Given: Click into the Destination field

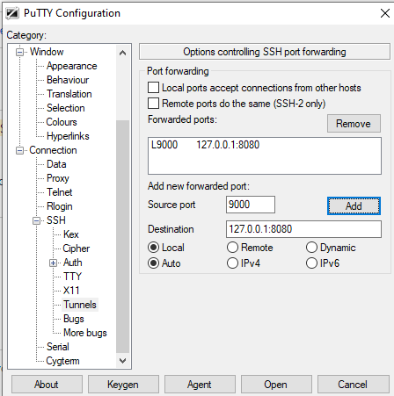Looking at the screenshot, I should (x=303, y=229).
